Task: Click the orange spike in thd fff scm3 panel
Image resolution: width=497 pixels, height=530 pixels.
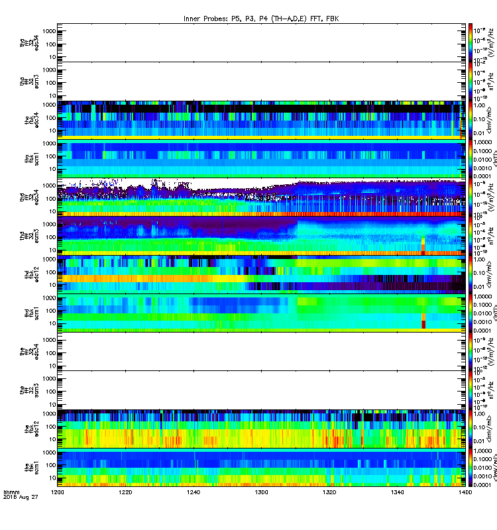Action: tap(423, 246)
